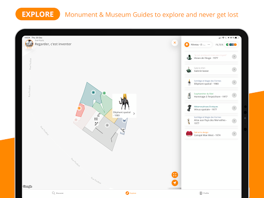
Task: Select the gray marker in gray room
Action: tap(107, 125)
